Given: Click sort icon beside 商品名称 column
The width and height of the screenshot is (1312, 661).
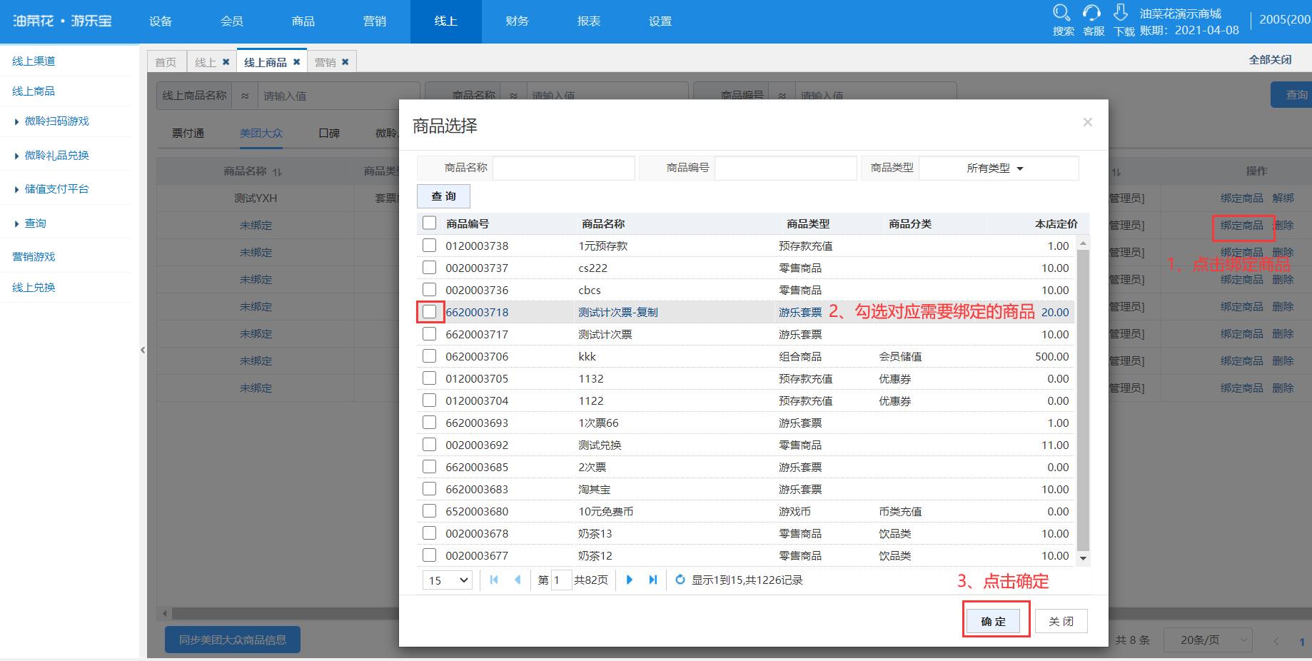Looking at the screenshot, I should click(x=278, y=172).
